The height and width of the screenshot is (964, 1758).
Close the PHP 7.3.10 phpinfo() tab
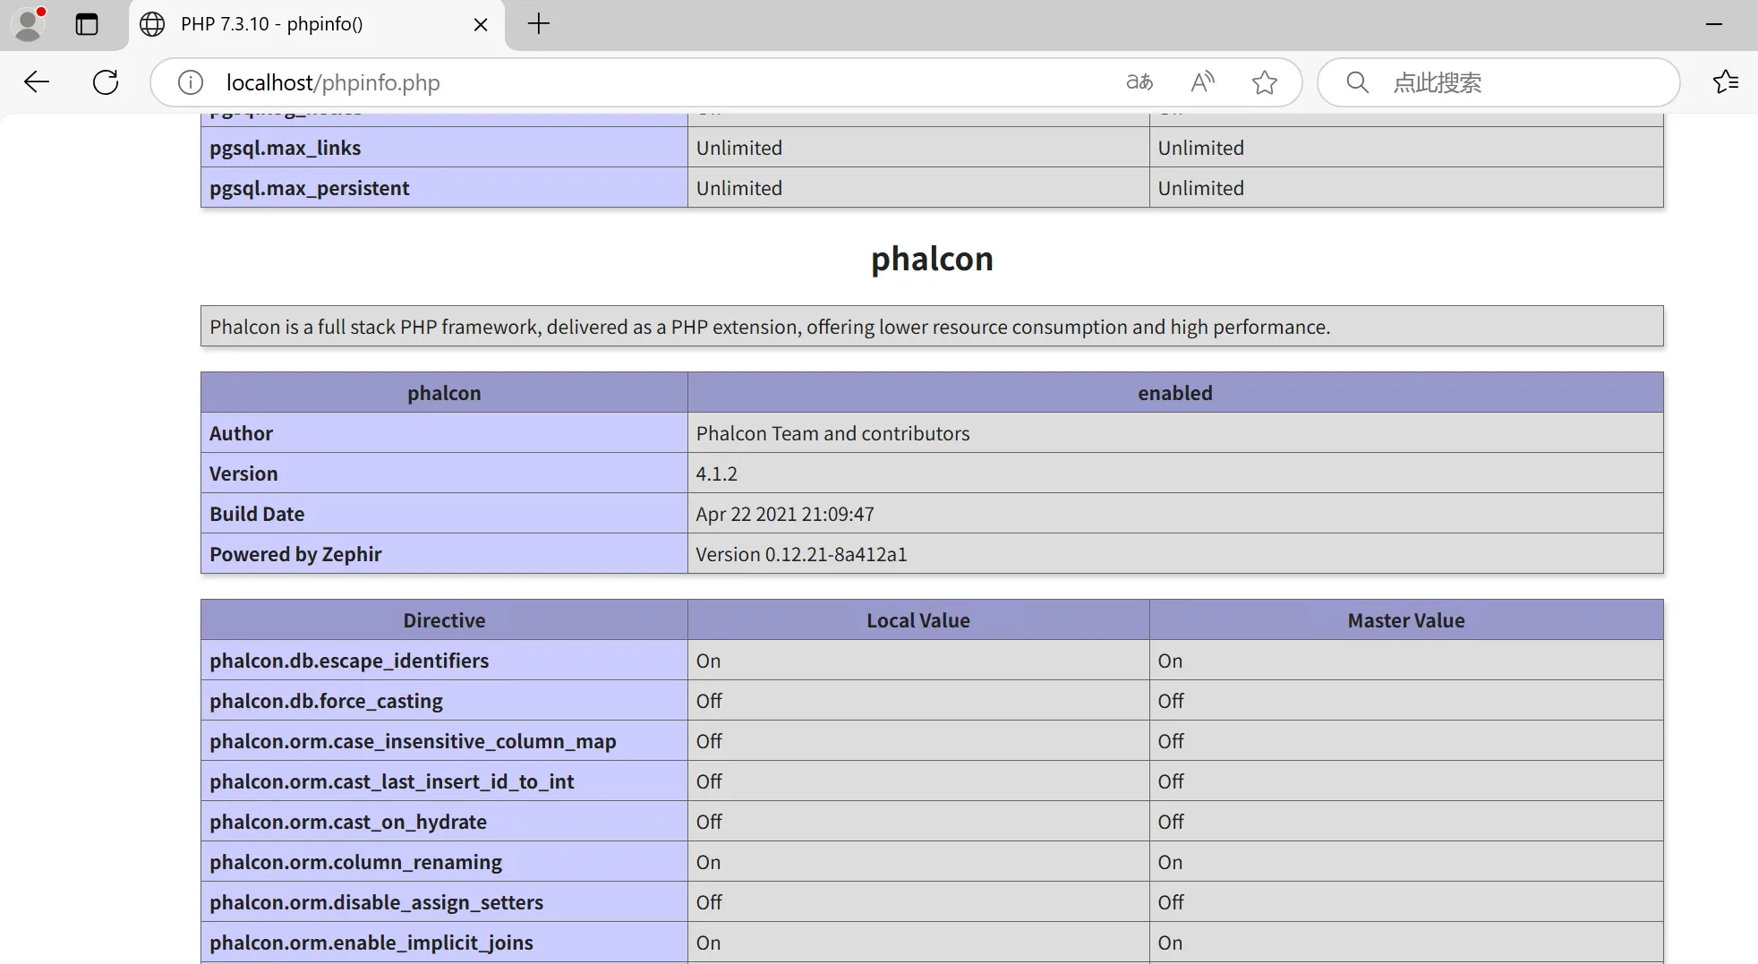pos(481,24)
